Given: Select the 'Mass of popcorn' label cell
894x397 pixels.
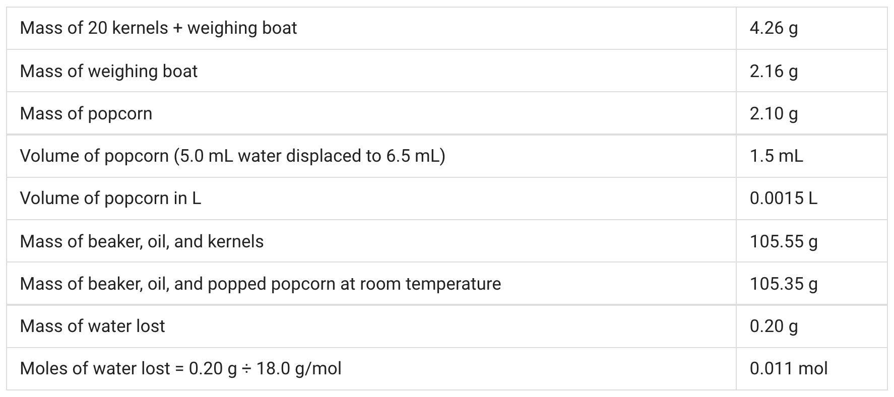Looking at the screenshot, I should [371, 113].
